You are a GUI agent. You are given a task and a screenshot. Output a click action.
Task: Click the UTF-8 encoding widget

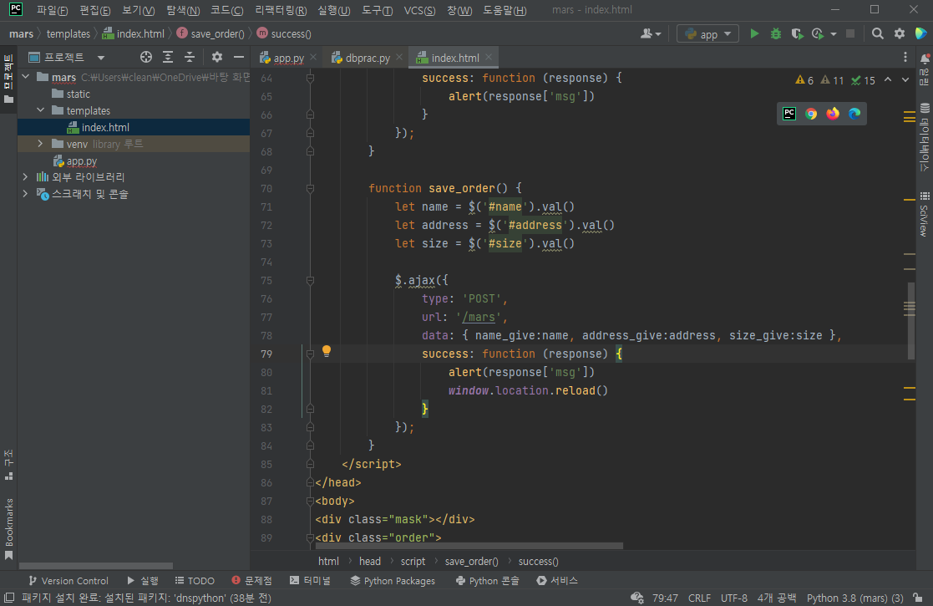tap(733, 598)
